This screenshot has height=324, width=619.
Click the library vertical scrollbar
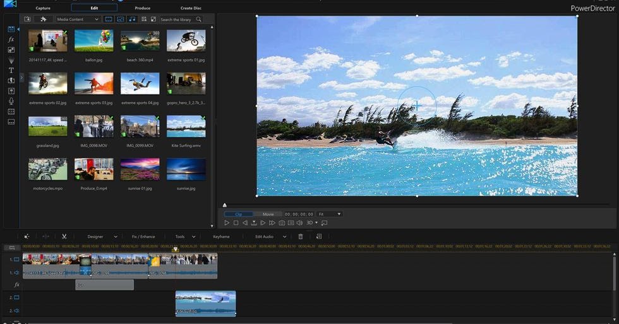[212, 126]
